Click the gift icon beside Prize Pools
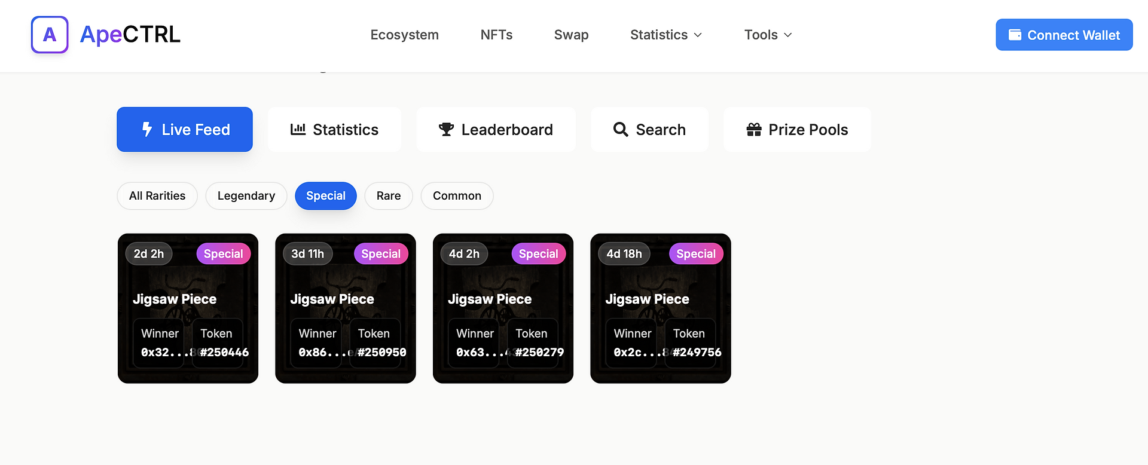Image resolution: width=1148 pixels, height=465 pixels. (754, 129)
